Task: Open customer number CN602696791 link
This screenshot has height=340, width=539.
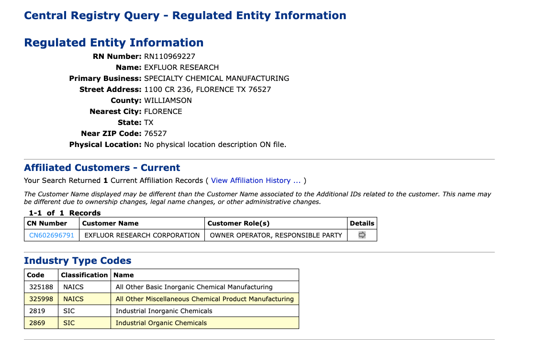Action: 52,235
